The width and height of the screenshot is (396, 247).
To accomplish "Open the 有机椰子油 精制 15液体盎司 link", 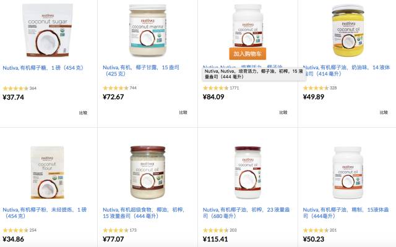I will coord(346,212).
